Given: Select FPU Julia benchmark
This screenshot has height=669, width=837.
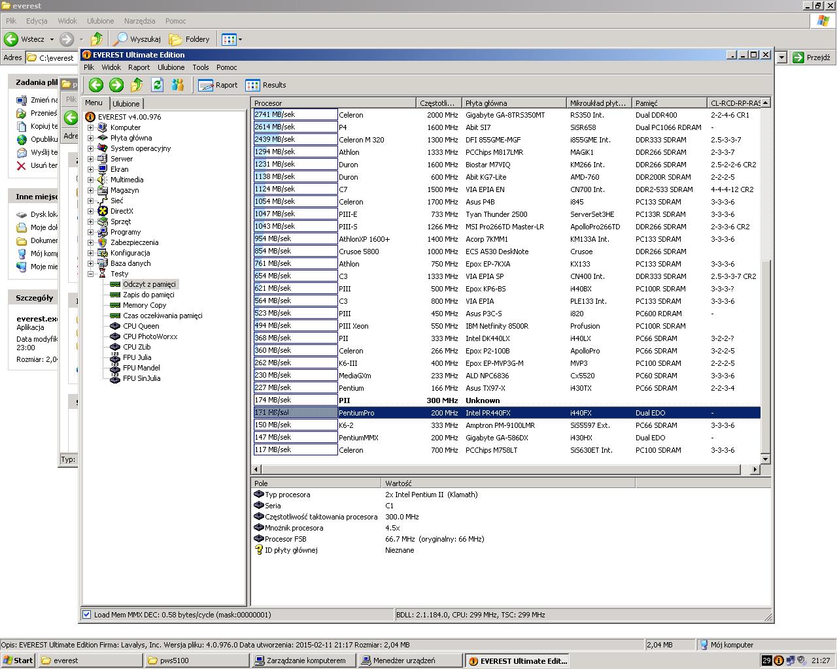Looking at the screenshot, I should 137,357.
